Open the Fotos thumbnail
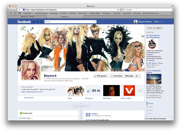 pos(76,91)
